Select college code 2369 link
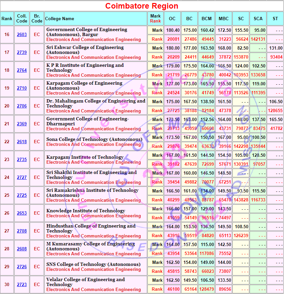The image size is (284, 294). [x=22, y=124]
